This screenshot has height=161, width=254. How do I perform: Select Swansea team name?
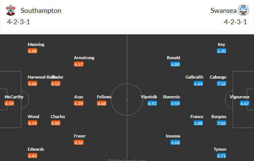pos(222,11)
